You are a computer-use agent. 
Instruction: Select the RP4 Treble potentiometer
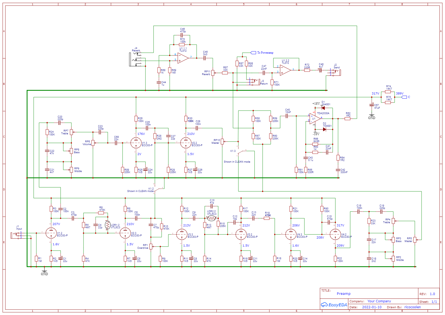click(x=394, y=221)
